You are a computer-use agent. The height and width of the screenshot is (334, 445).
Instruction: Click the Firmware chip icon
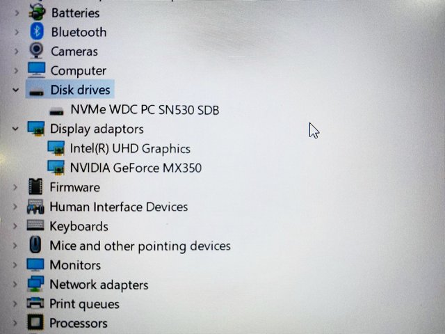coord(35,186)
